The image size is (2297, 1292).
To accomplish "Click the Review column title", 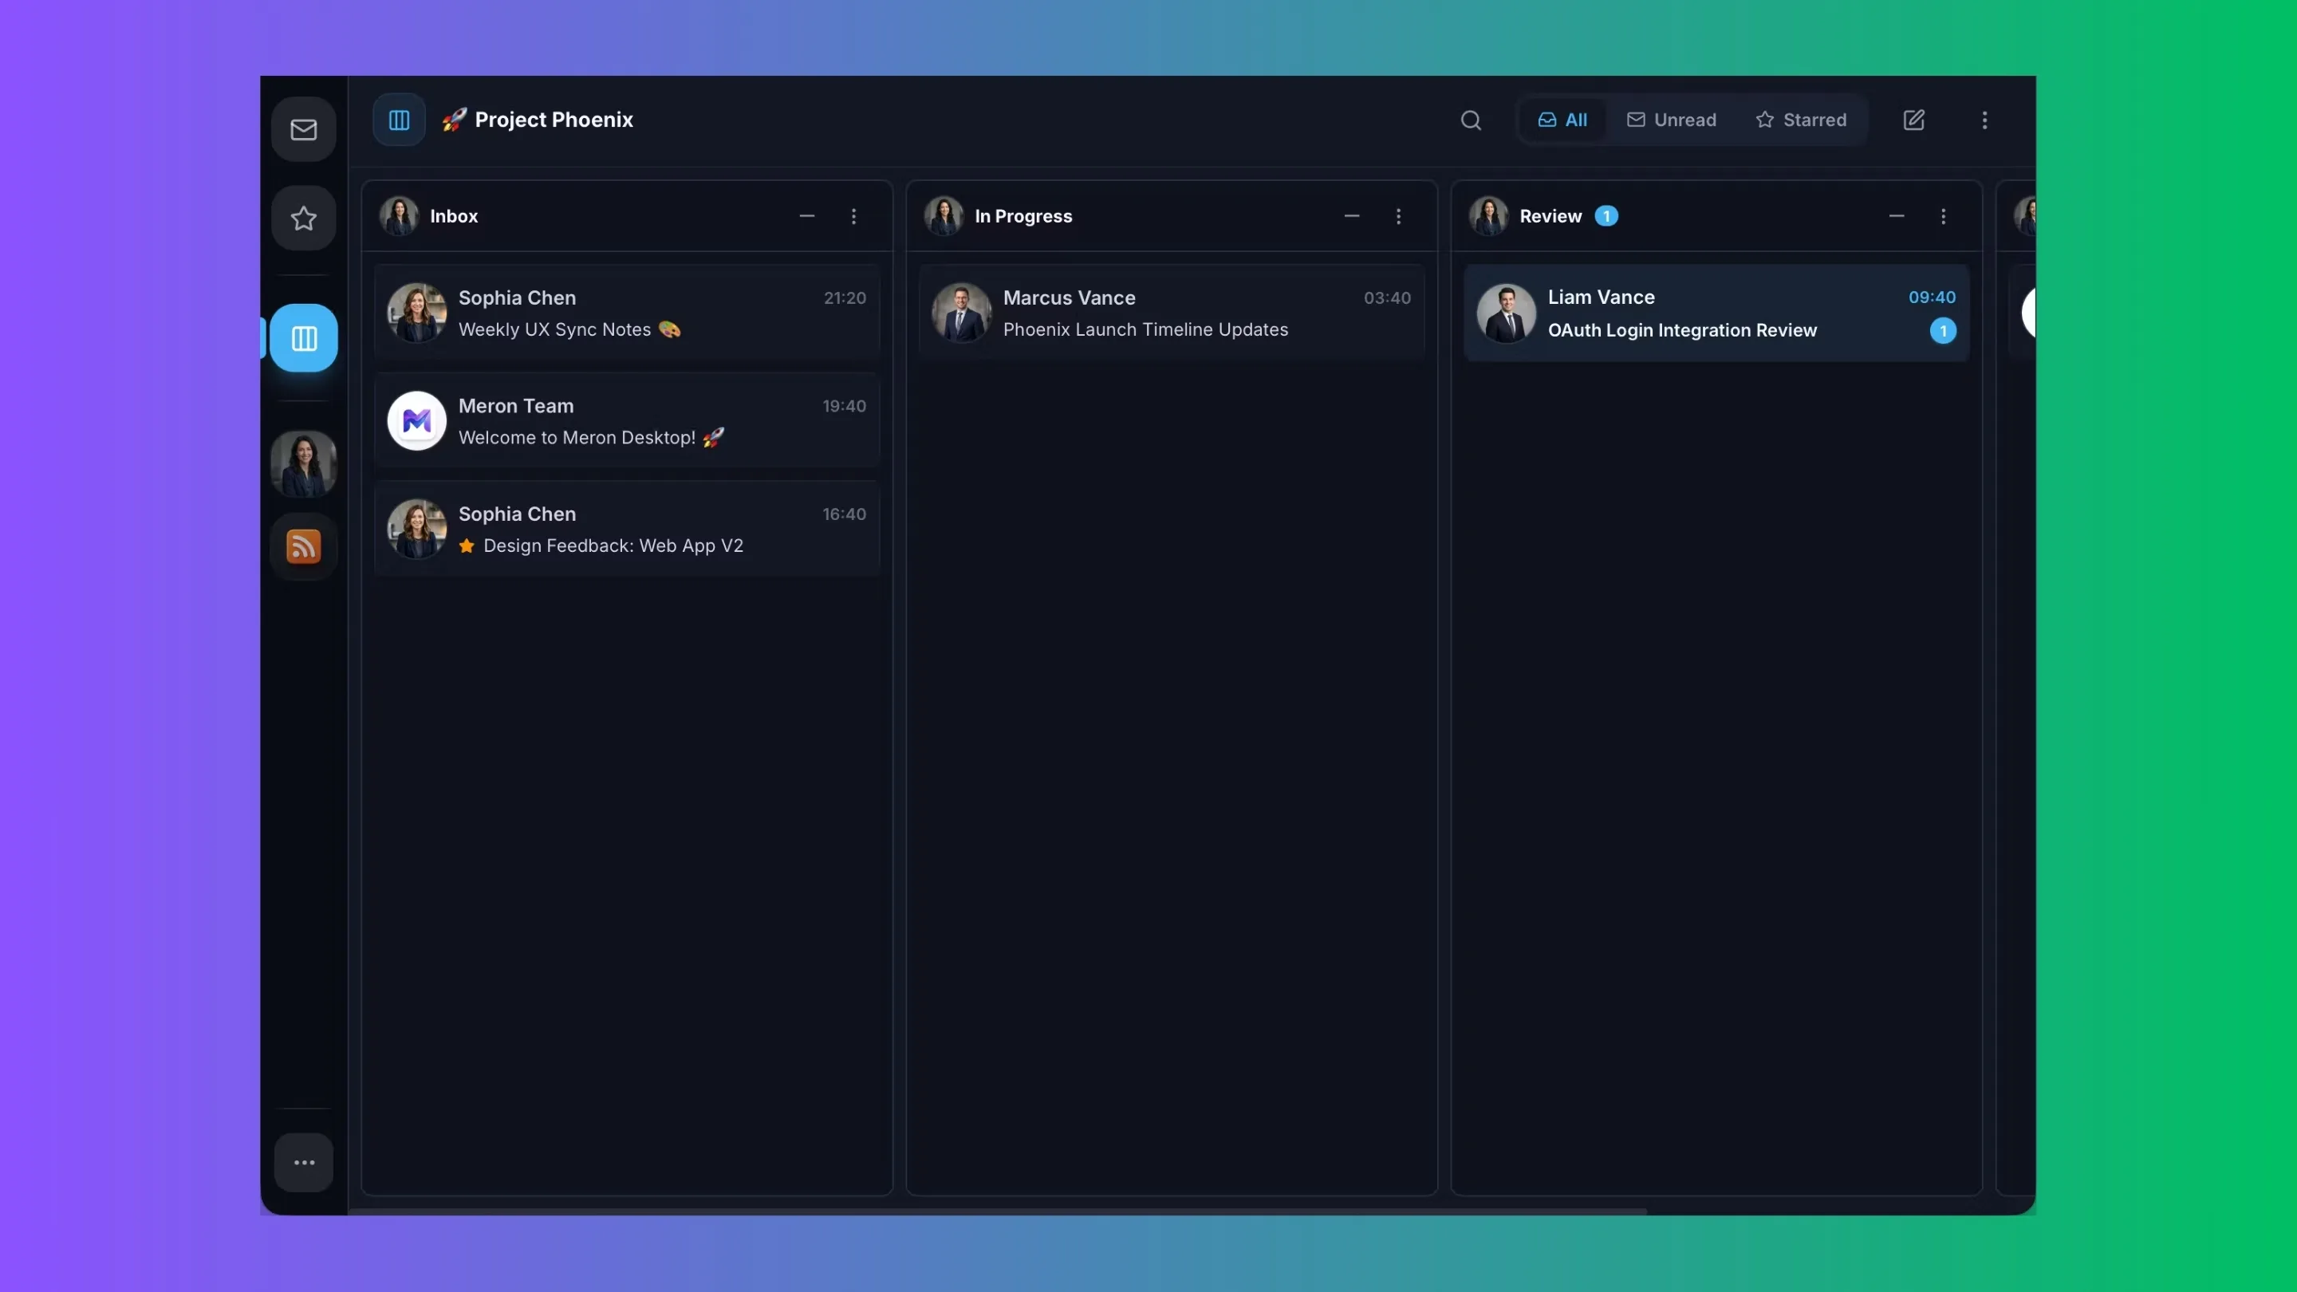I will pyautogui.click(x=1550, y=216).
